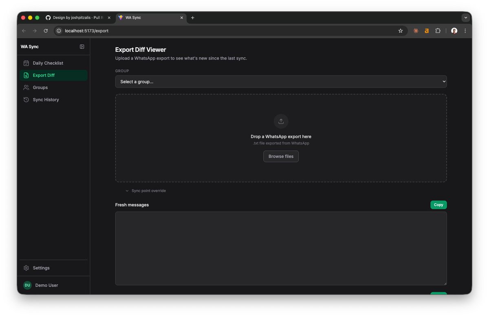Click the WA Sync sidebar title
The height and width of the screenshot is (317, 489).
point(30,47)
